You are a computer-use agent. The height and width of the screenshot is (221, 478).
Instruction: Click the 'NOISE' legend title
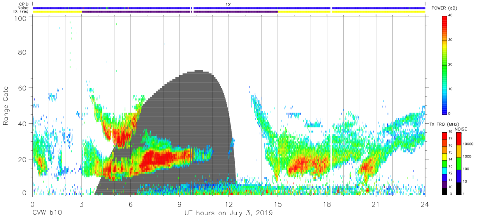(461, 129)
